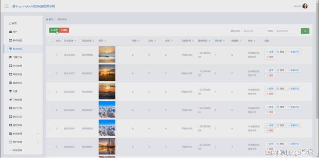The image size is (319, 158).
Task: Check the checkbox for row 景点名称7
Action: [x=49, y=73]
